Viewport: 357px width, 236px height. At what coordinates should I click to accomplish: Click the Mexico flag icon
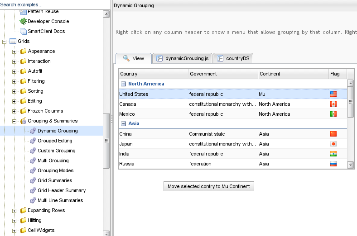(333, 114)
